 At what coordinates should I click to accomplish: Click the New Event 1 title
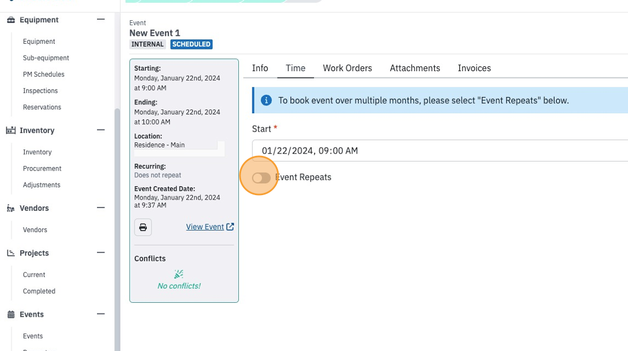pos(155,33)
